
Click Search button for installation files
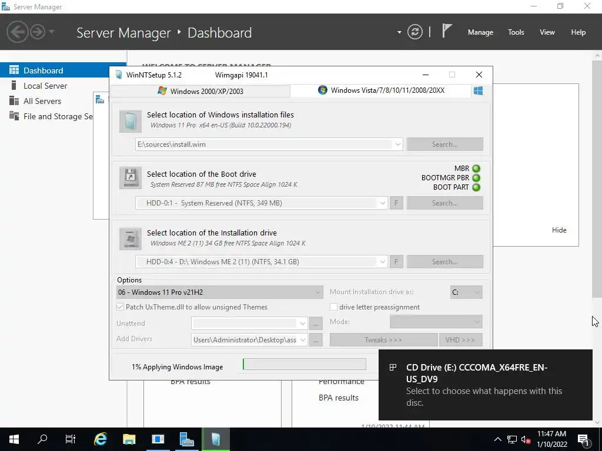[444, 144]
